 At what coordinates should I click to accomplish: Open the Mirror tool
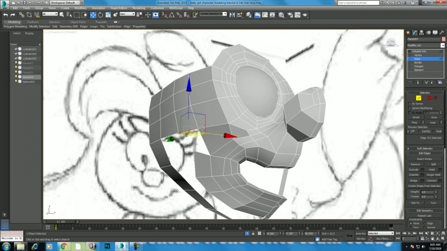pyautogui.click(x=232, y=15)
